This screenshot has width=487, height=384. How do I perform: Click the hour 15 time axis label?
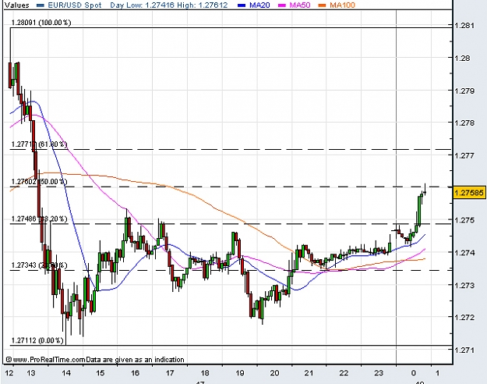(101, 372)
